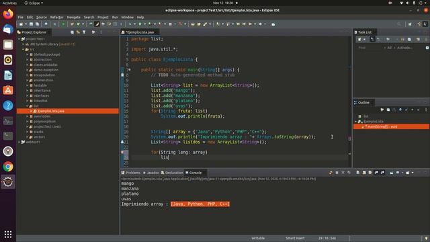The height and width of the screenshot is (242, 430).
Task: Switch to the Javadoc tab
Action: tap(150, 173)
